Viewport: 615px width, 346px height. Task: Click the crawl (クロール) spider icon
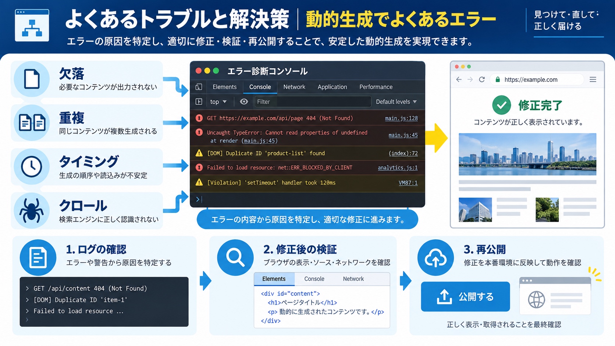pyautogui.click(x=32, y=210)
